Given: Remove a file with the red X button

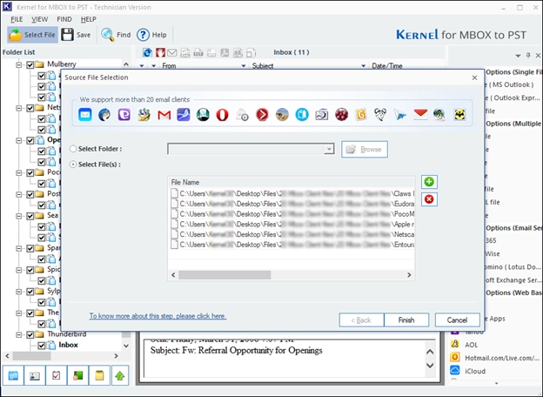Looking at the screenshot, I should [x=429, y=199].
